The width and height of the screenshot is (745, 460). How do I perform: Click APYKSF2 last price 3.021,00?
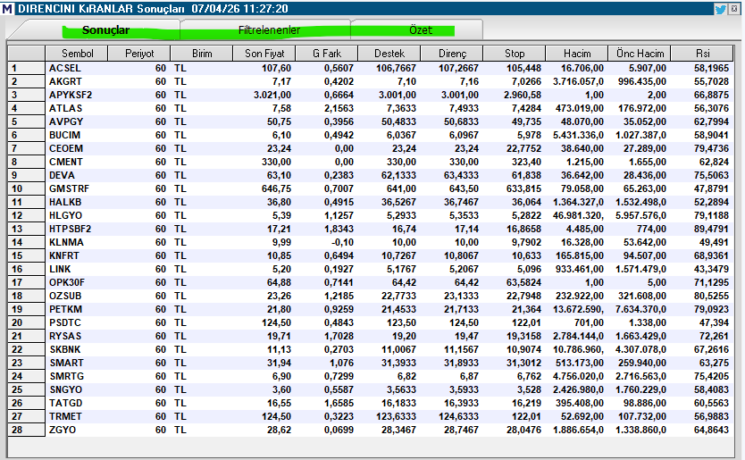pyautogui.click(x=272, y=95)
